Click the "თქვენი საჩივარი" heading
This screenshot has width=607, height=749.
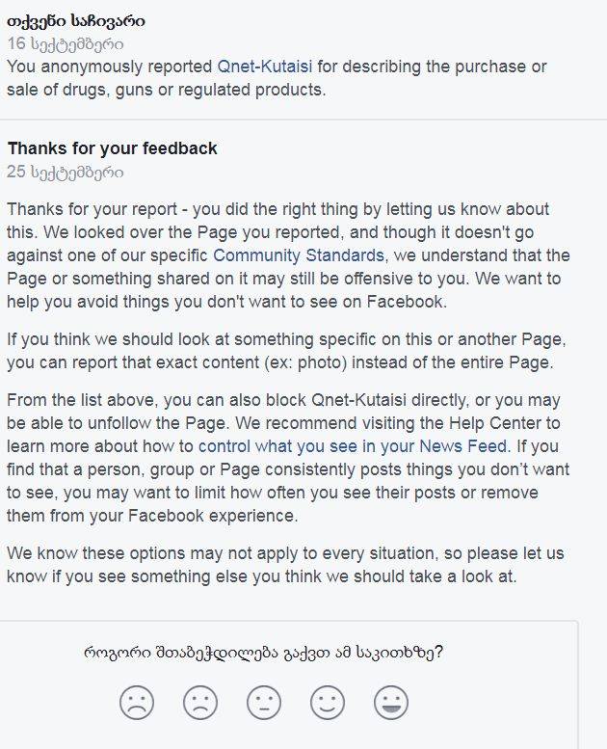tap(76, 20)
